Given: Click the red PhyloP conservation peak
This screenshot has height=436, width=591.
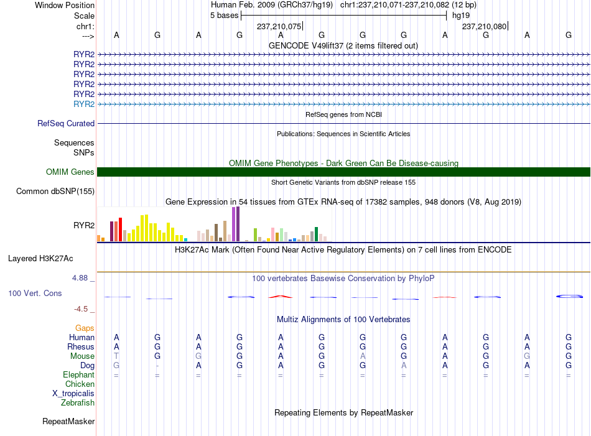Looking at the screenshot, I should click(x=281, y=297).
